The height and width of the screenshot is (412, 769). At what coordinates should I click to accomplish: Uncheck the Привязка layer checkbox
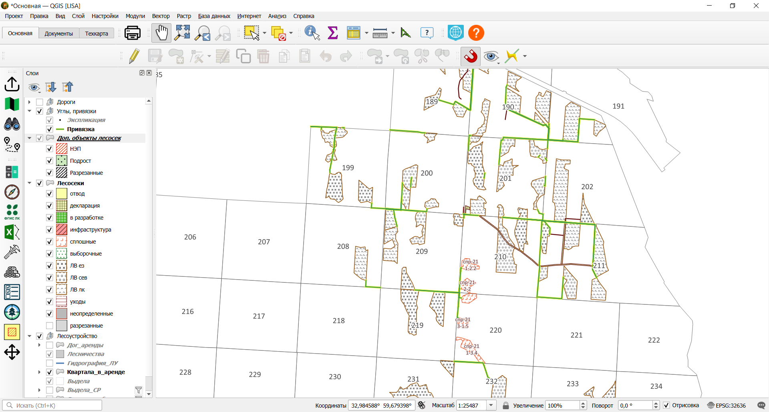(x=50, y=129)
